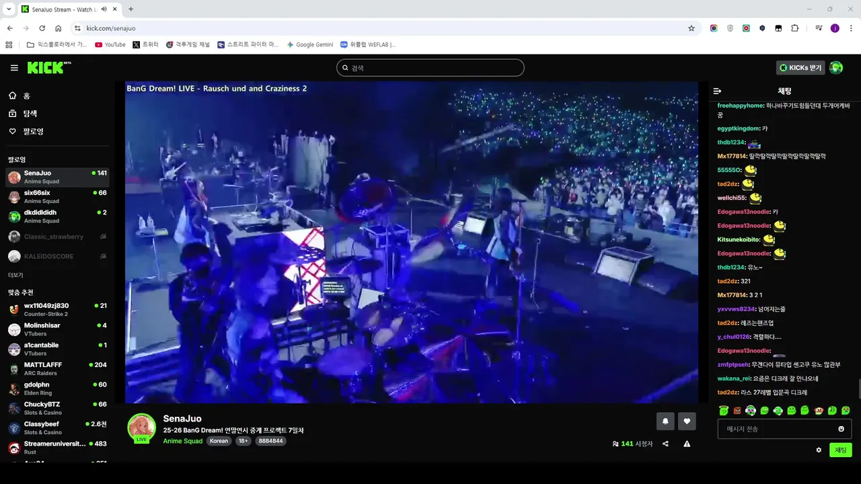This screenshot has height=484, width=861.
Task: Collapse the chat panel with arrow icon
Action: [717, 91]
